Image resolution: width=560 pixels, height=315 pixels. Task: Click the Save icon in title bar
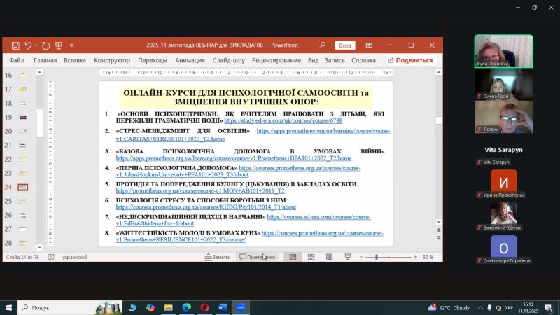pyautogui.click(x=15, y=45)
